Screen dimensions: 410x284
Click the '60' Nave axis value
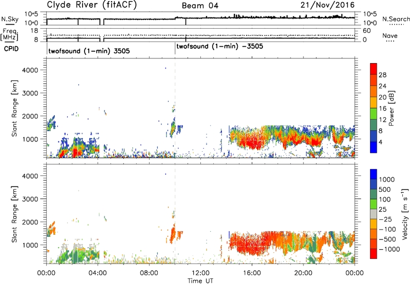tap(366, 31)
